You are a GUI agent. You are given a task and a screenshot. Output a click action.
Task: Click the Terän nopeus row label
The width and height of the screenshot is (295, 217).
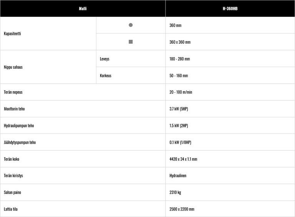pyautogui.click(x=13, y=92)
